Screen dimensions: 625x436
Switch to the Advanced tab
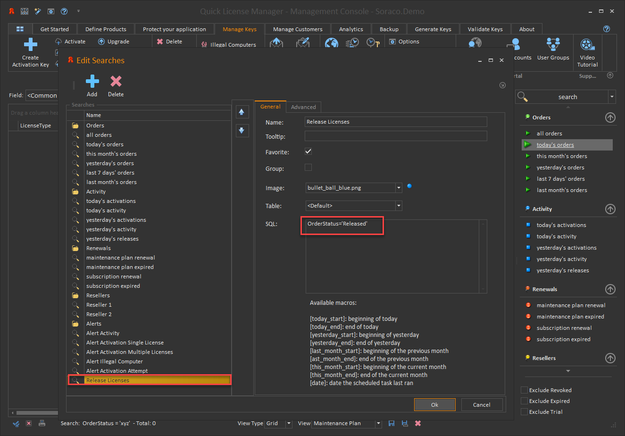303,107
